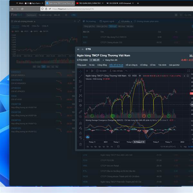The height and width of the screenshot is (193, 193).
Task: Click the So sánh compare button
Action: click(x=101, y=71)
